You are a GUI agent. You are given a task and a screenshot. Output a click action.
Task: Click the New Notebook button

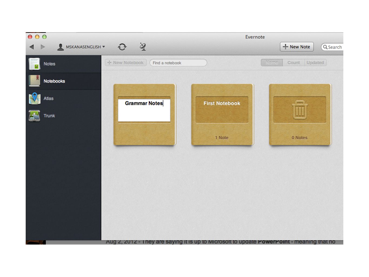pyautogui.click(x=126, y=63)
